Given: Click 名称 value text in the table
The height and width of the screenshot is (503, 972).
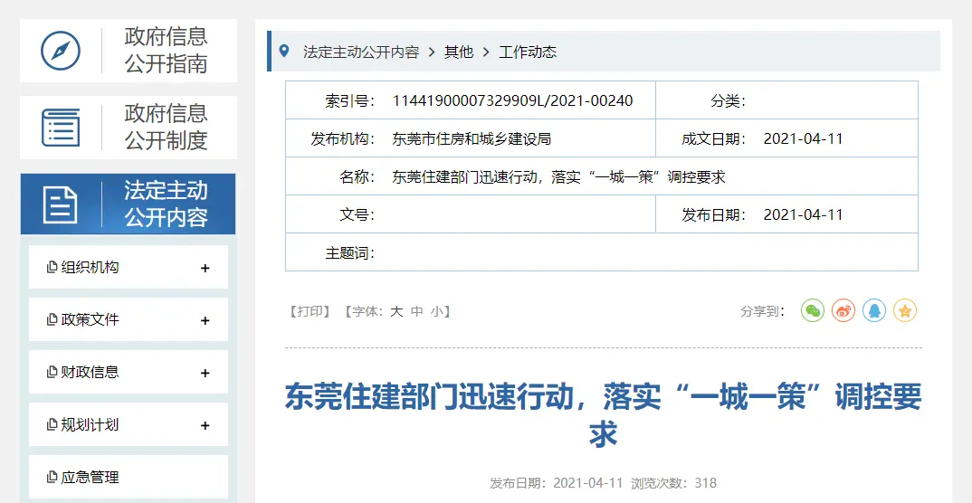Looking at the screenshot, I should 558,177.
